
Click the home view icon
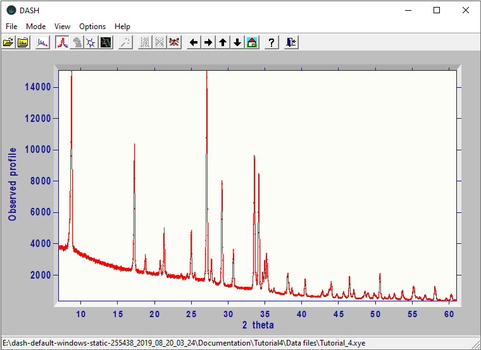point(252,42)
